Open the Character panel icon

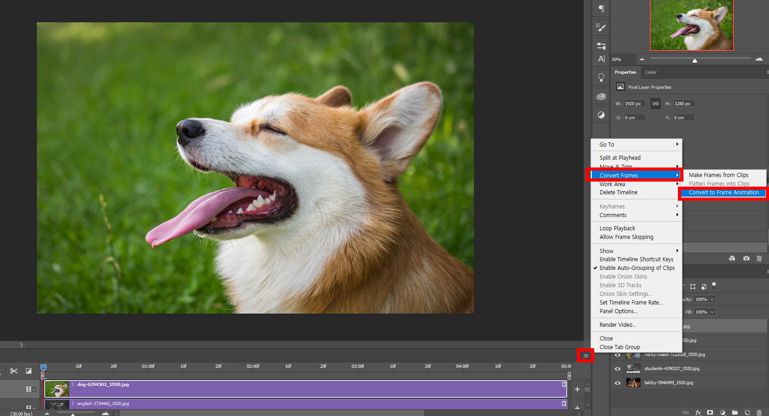[601, 59]
